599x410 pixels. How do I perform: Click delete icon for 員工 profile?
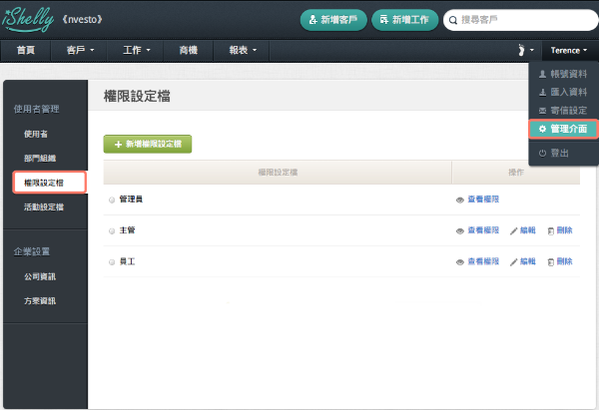click(x=550, y=261)
